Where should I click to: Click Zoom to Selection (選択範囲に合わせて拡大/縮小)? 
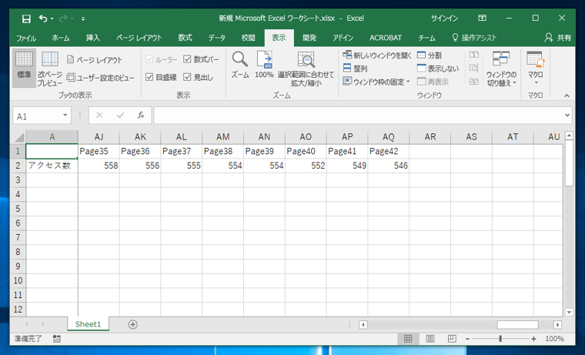pyautogui.click(x=306, y=69)
